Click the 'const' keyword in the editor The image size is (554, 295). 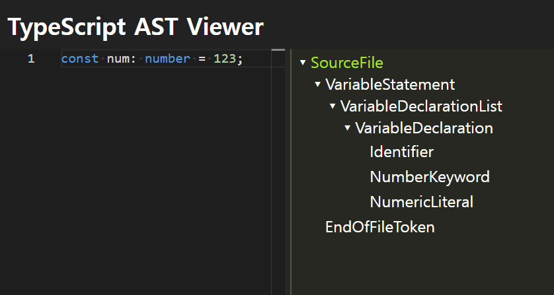tap(80, 59)
